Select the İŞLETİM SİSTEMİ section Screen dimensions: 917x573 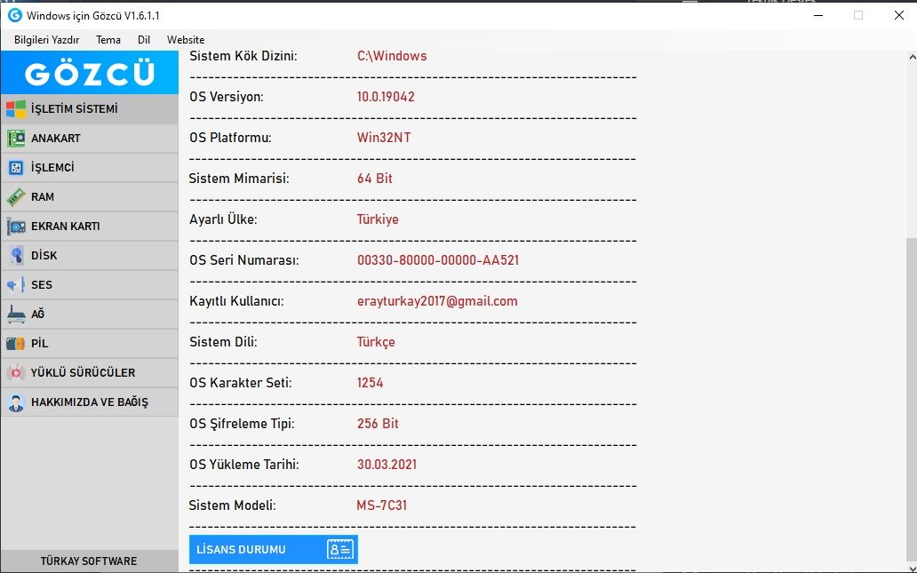tap(90, 108)
